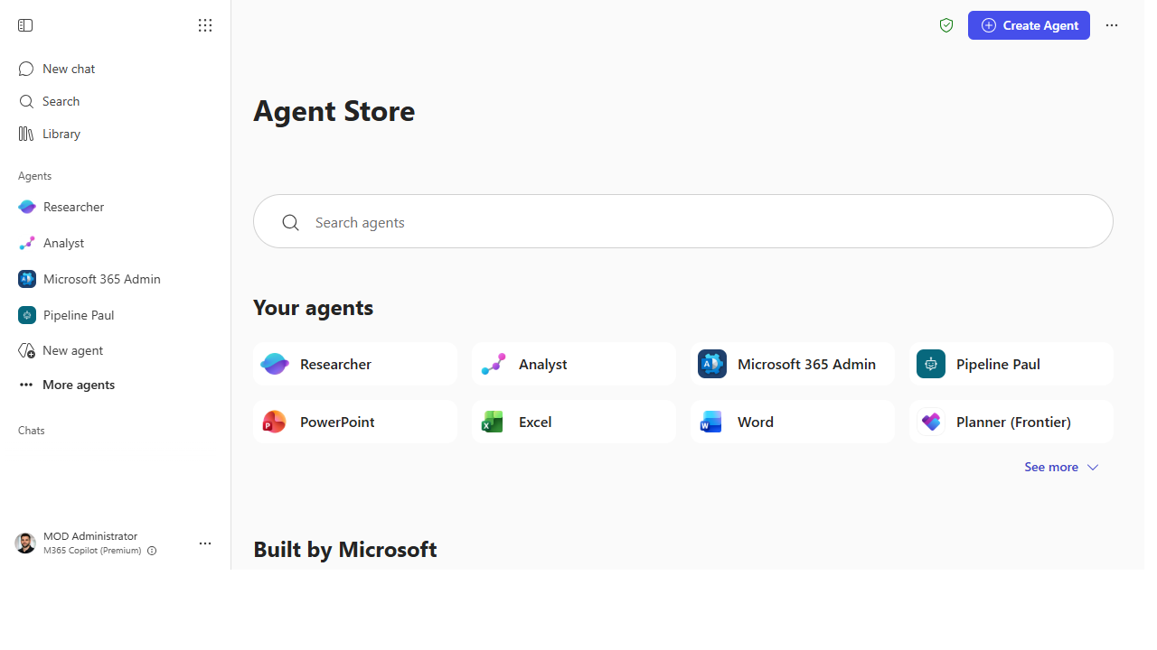This screenshot has height=650, width=1157.
Task: Click the green shield protection icon
Action: coord(946,25)
